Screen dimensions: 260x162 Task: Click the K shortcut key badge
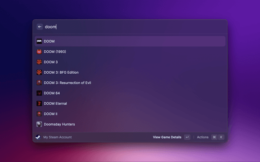221,137
